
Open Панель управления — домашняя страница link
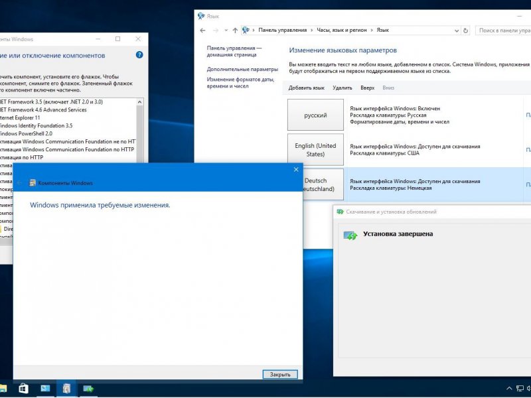pyautogui.click(x=234, y=52)
